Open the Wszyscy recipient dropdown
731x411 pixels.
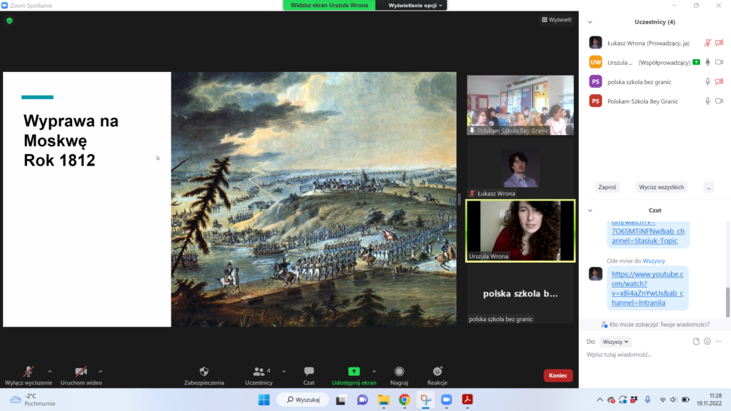coord(615,342)
